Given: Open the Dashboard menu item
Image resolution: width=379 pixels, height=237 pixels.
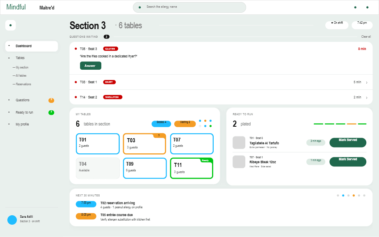Looking at the screenshot, I should click(x=32, y=46).
